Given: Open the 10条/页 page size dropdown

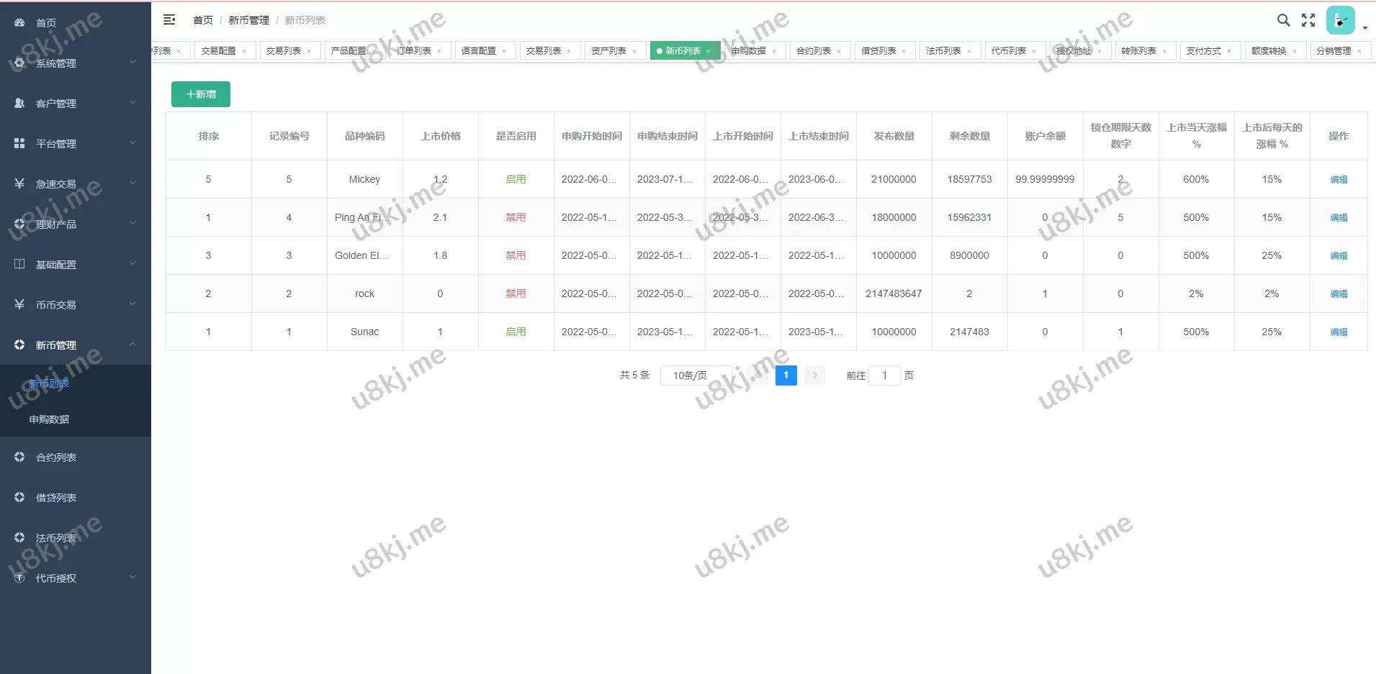Looking at the screenshot, I should click(x=695, y=375).
